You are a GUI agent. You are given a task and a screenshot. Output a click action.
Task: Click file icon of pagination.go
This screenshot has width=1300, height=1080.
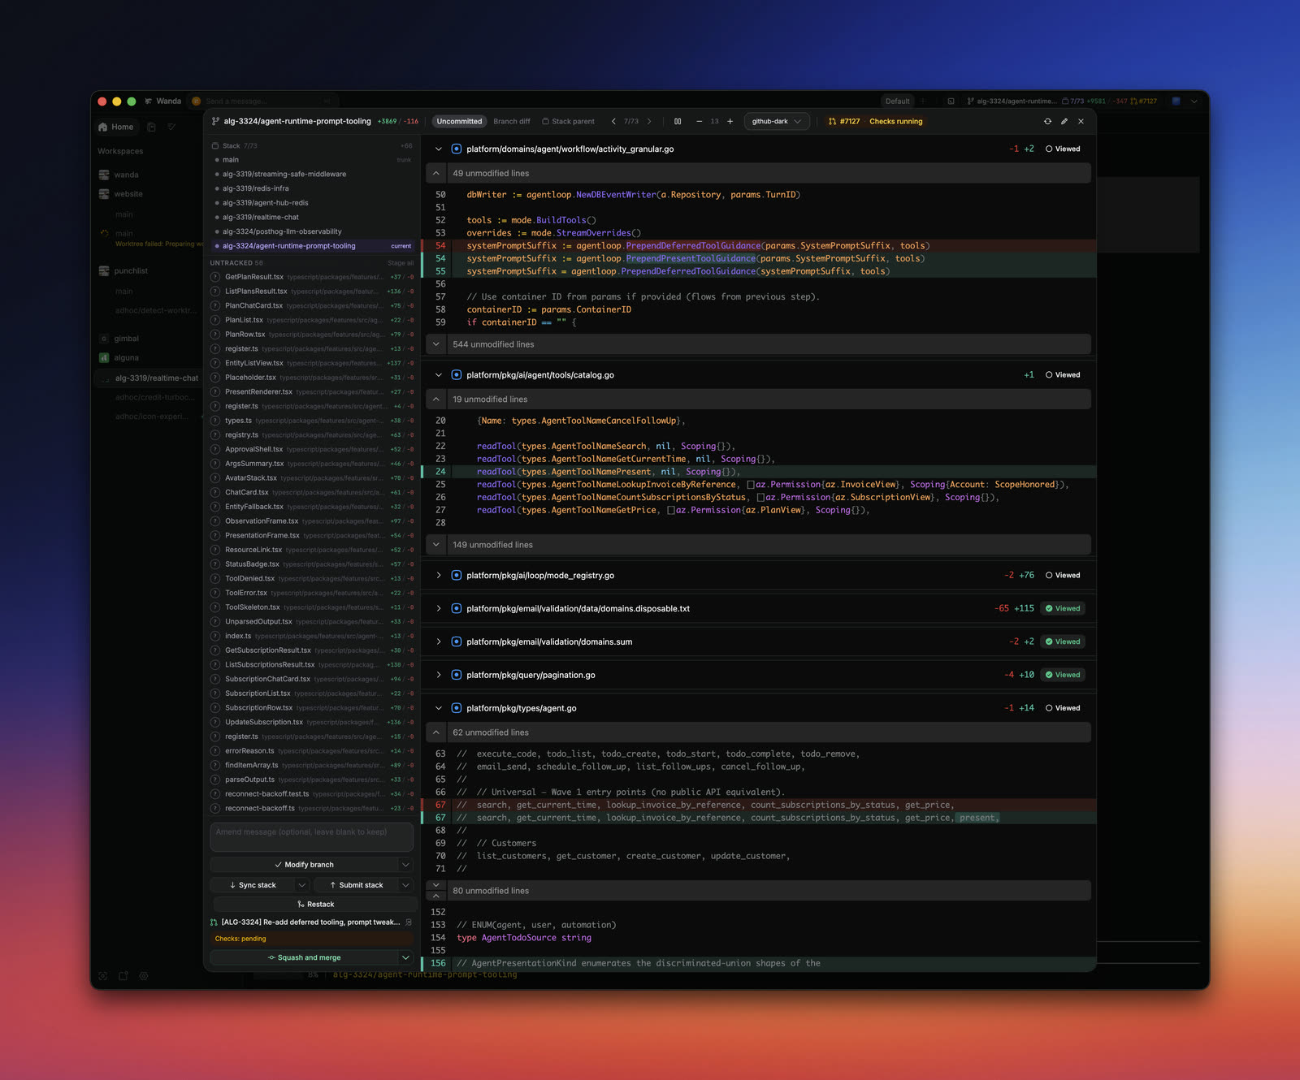tap(457, 676)
